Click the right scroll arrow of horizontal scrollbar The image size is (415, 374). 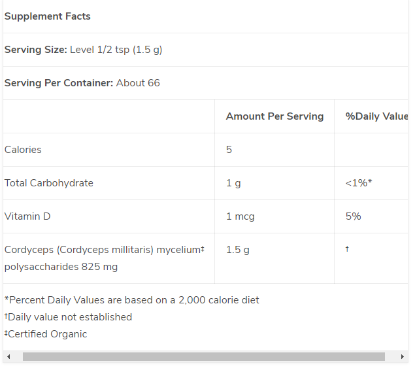point(403,357)
